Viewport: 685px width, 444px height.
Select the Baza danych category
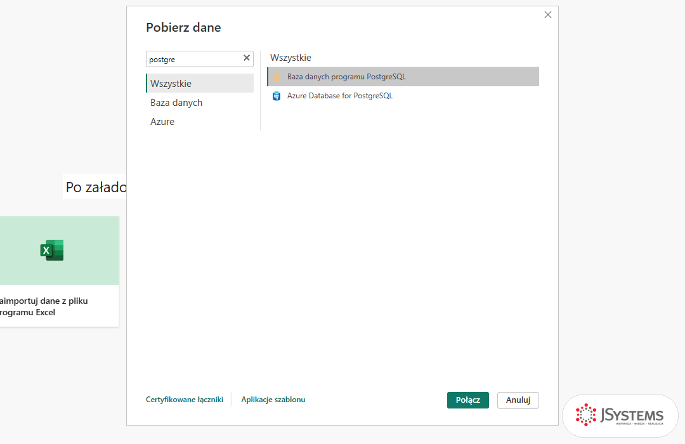tap(200, 102)
